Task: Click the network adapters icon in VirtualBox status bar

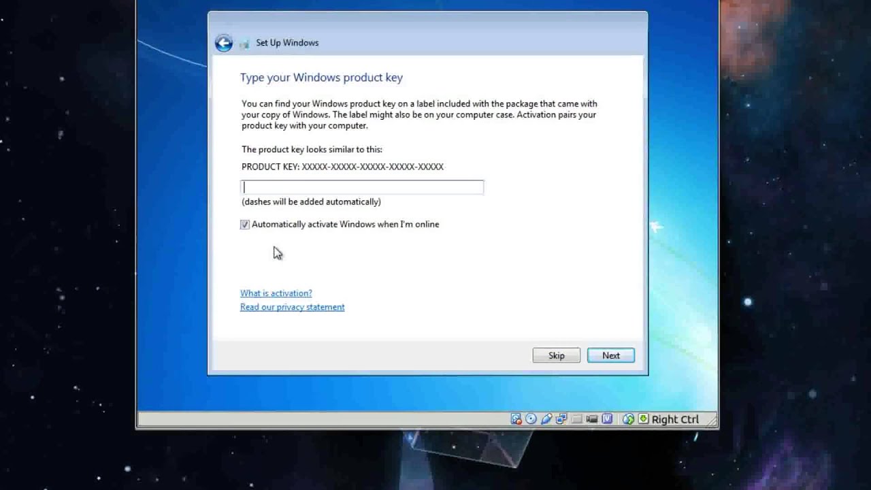Action: click(x=561, y=419)
